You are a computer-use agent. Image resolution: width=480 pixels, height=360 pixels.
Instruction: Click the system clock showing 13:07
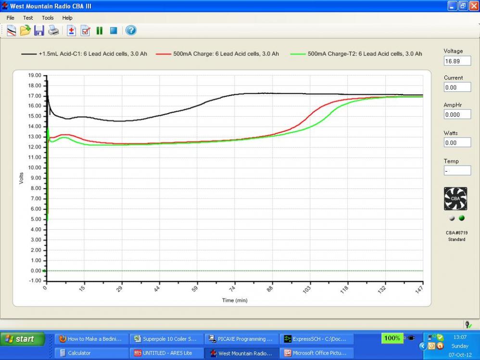(x=460, y=337)
